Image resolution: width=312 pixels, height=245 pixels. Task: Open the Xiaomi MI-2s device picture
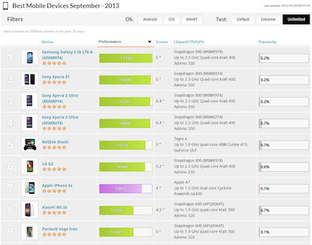click(30, 210)
